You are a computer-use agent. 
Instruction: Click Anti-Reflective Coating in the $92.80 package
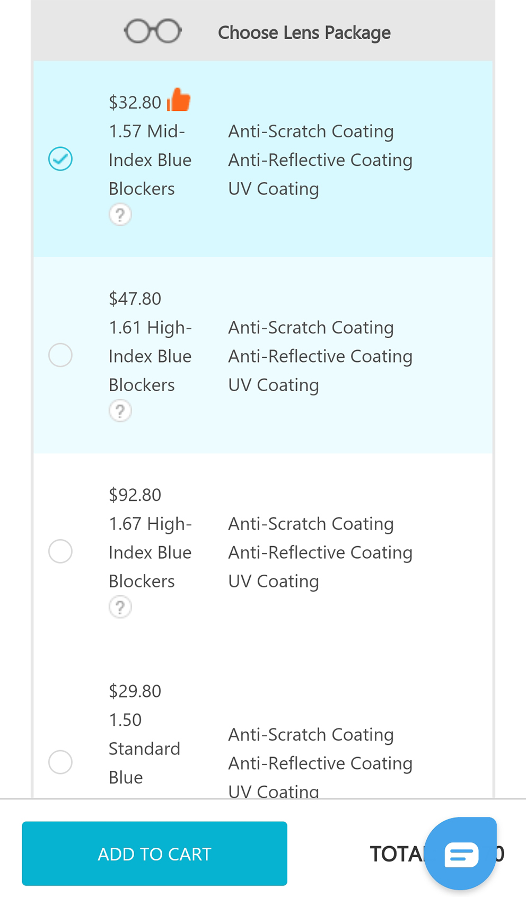pyautogui.click(x=320, y=552)
